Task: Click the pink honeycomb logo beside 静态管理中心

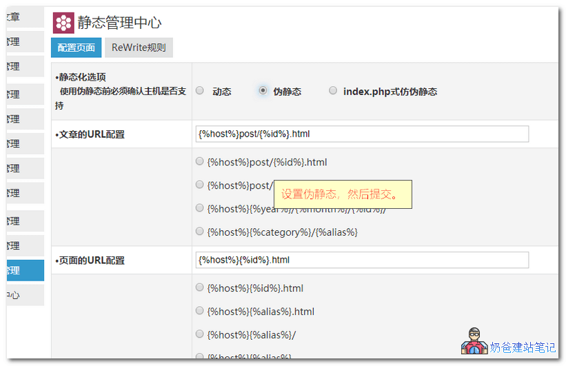Action: tap(63, 23)
